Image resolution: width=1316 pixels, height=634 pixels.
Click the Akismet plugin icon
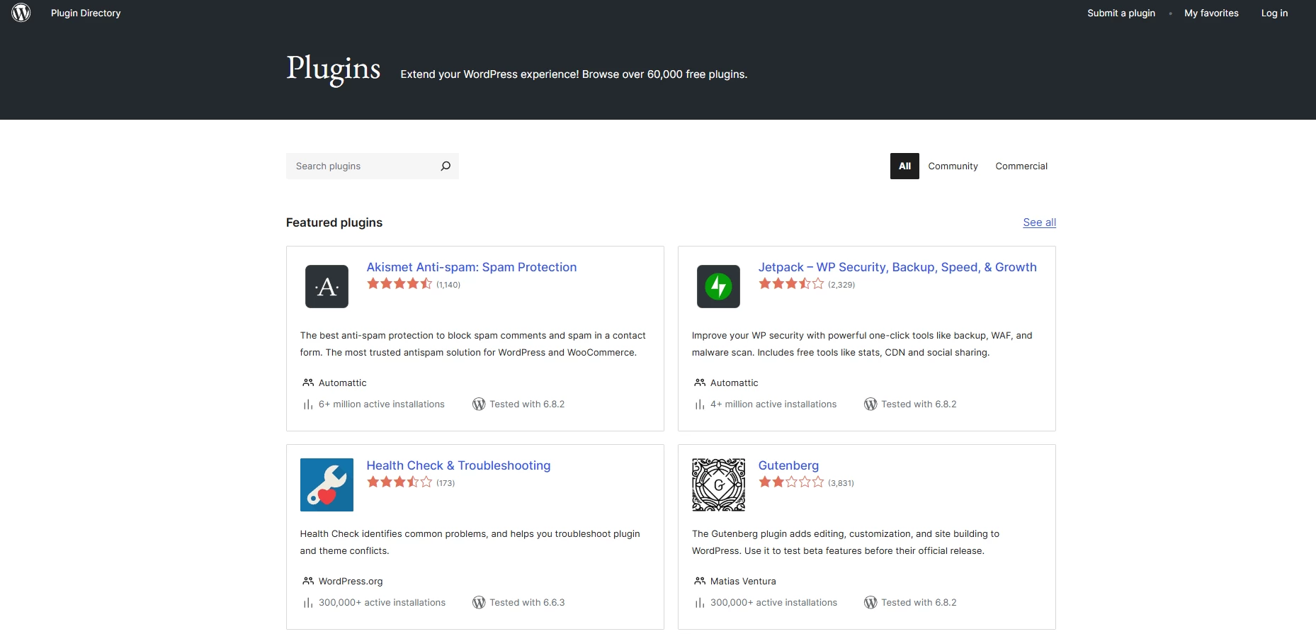point(327,286)
